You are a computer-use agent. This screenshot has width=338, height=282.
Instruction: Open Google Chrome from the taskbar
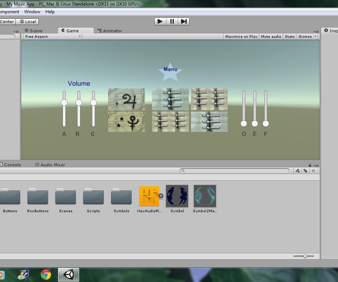point(46,275)
